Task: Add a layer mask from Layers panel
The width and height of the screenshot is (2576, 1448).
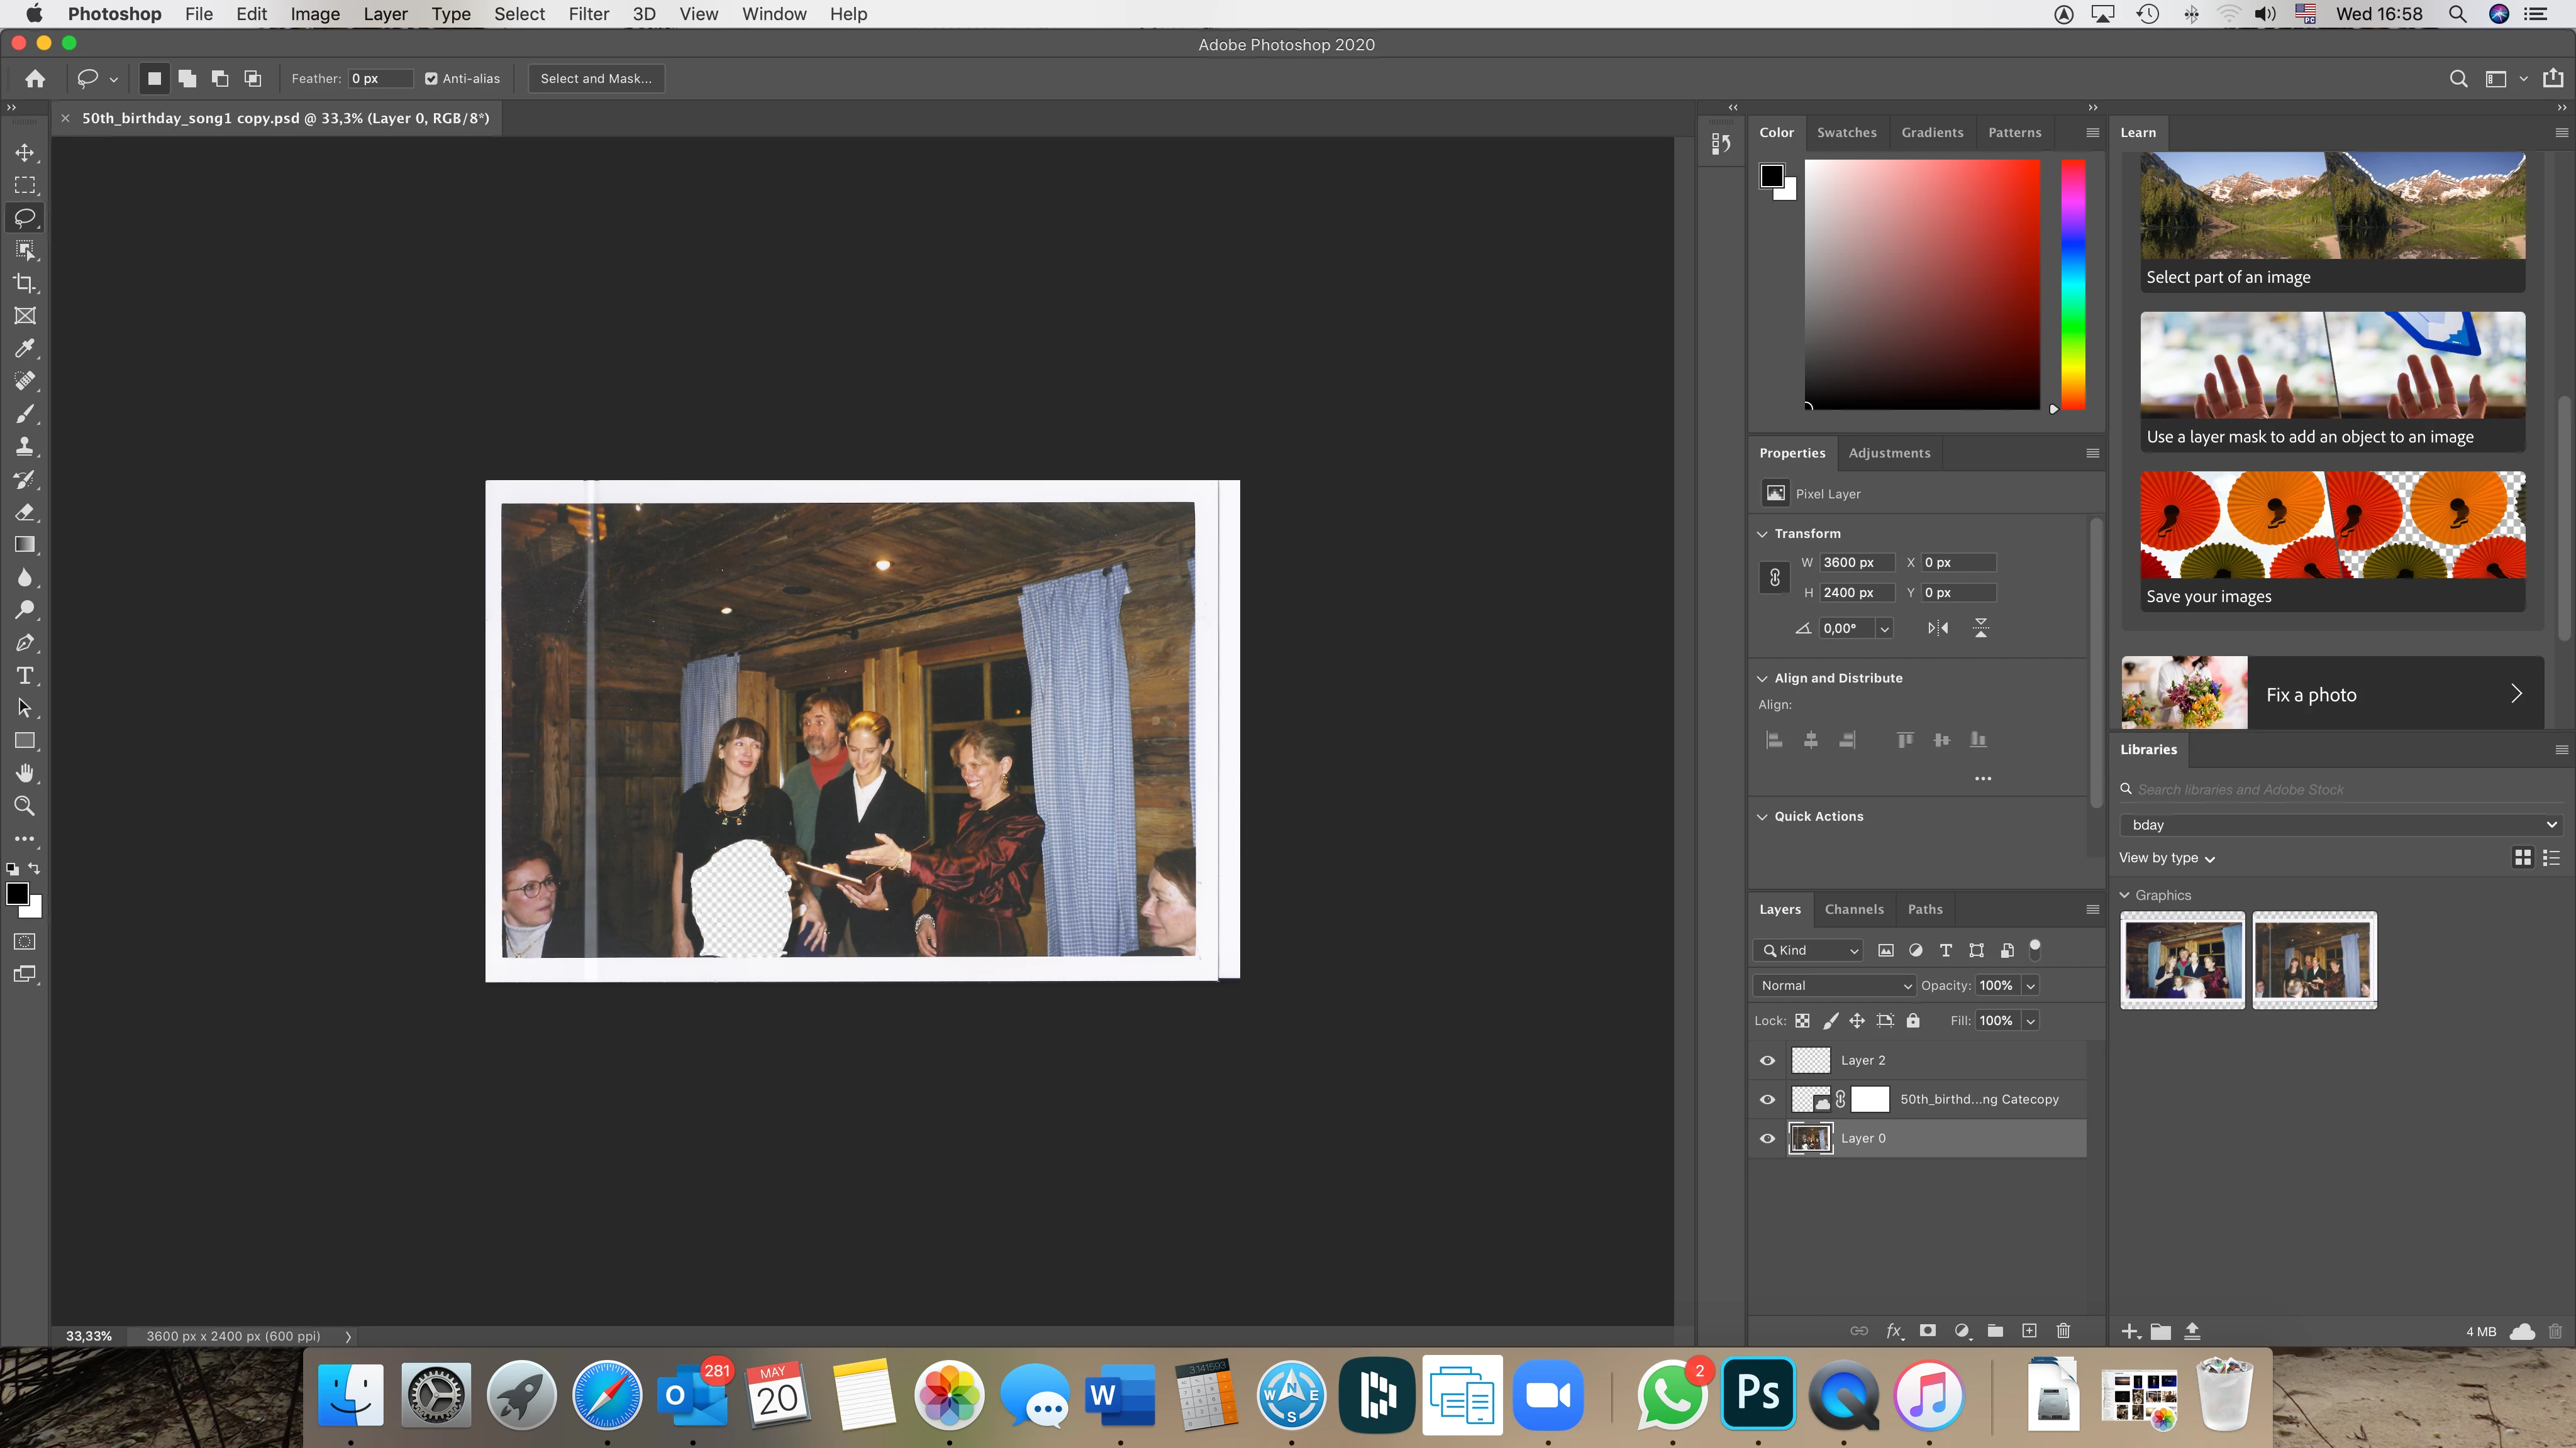Action: click(x=1928, y=1330)
